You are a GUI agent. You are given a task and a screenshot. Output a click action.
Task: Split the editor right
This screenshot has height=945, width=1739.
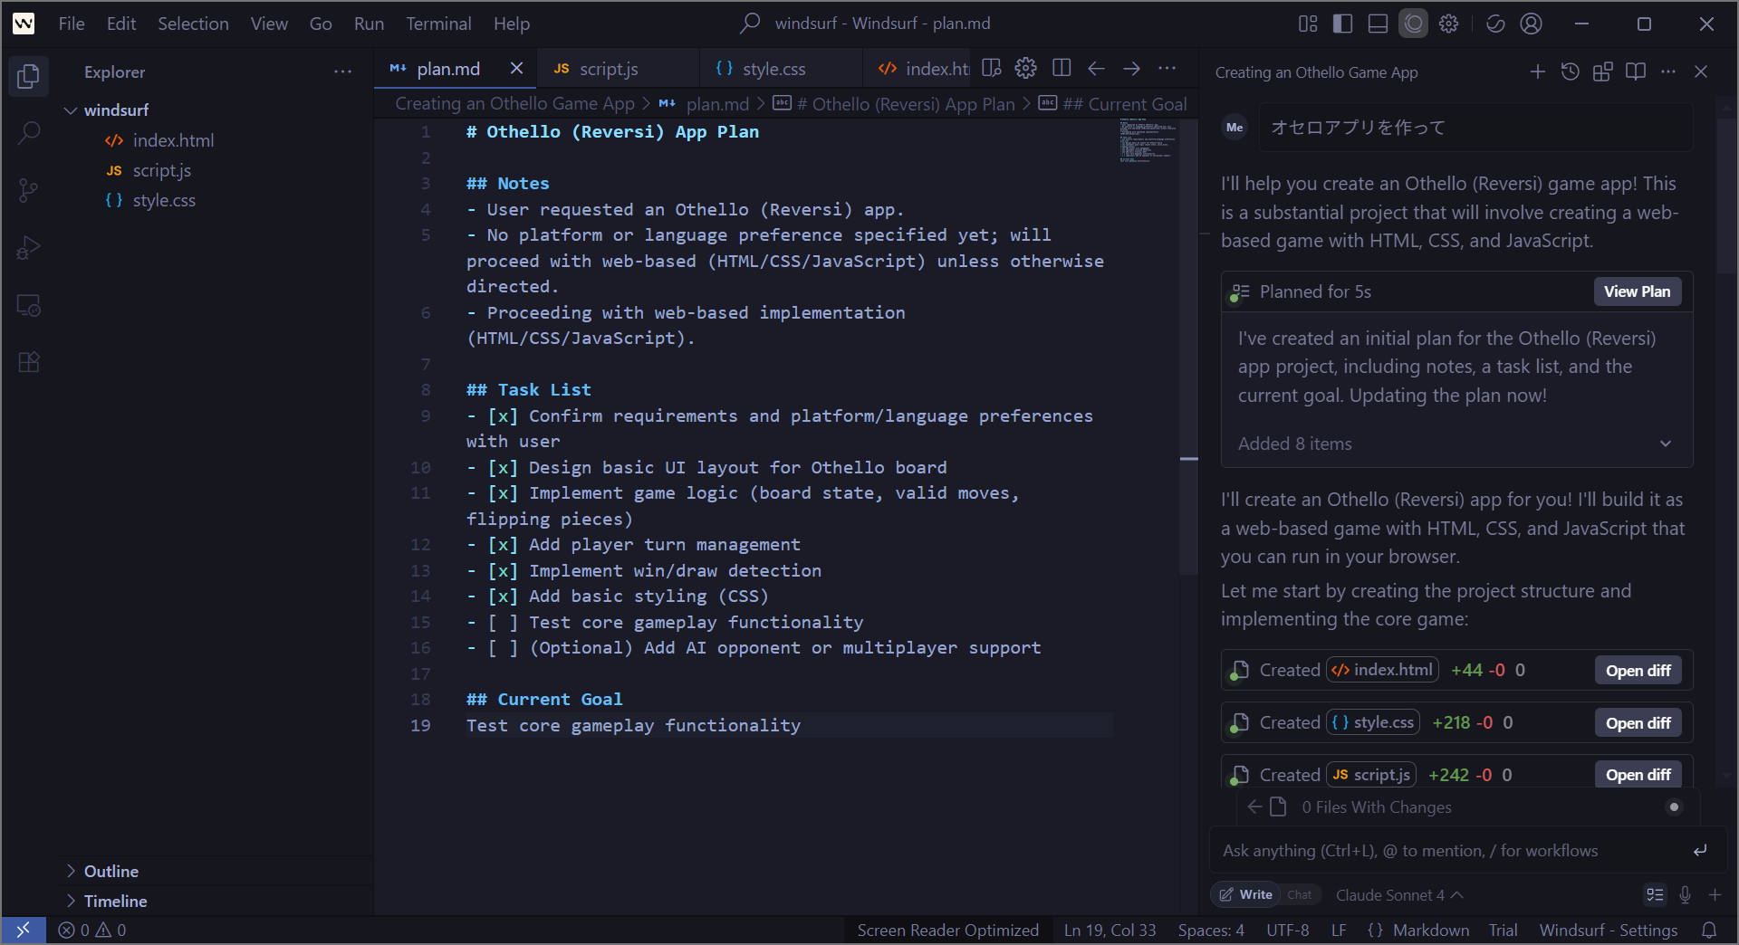(1062, 68)
